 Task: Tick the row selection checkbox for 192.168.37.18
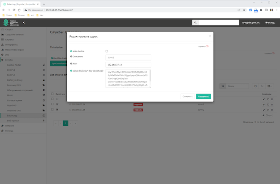[52, 109]
